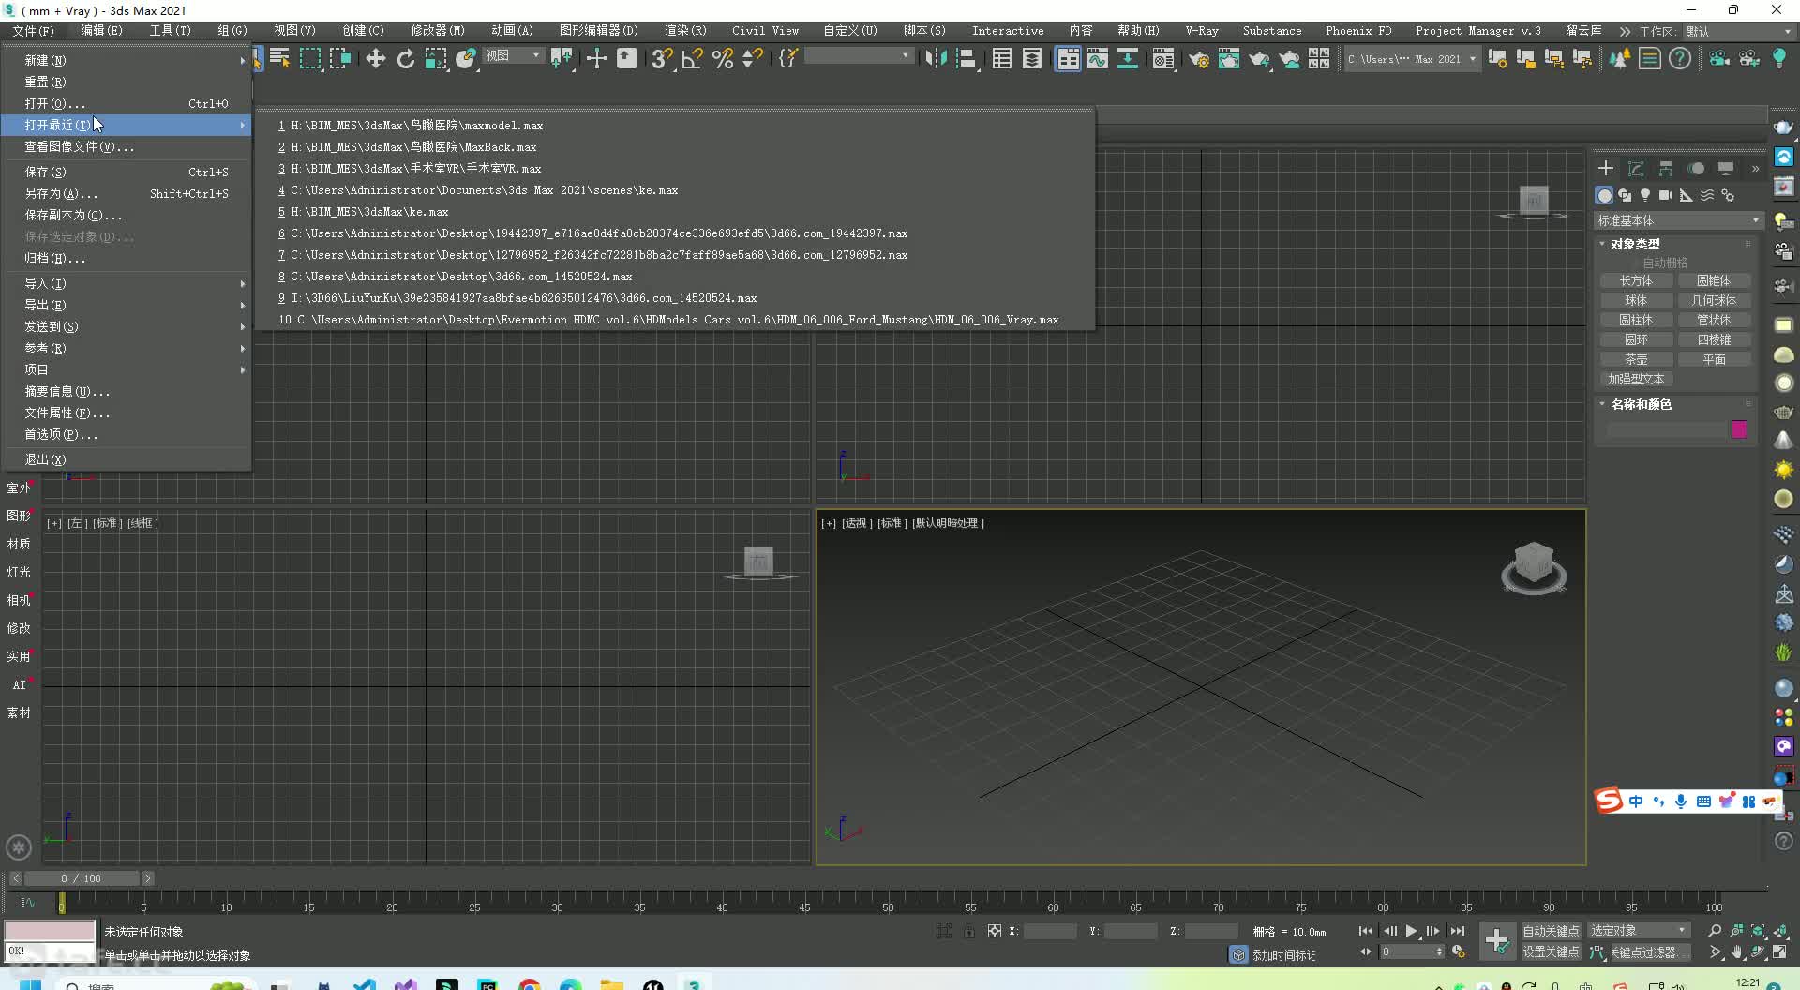Collapse the 名称和颜色 rollout
The width and height of the screenshot is (1800, 990).
1641,404
